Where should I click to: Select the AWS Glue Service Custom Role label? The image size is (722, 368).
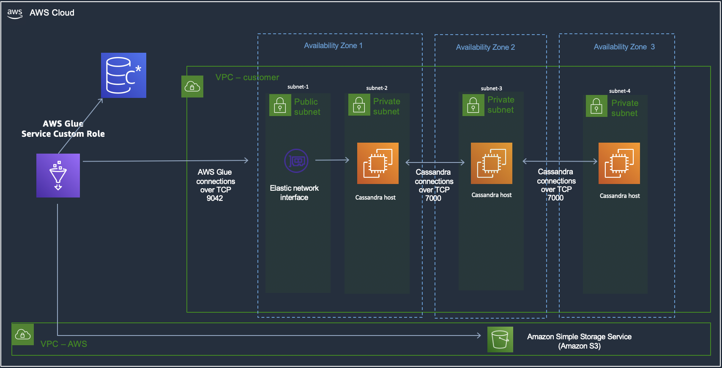[x=63, y=129]
